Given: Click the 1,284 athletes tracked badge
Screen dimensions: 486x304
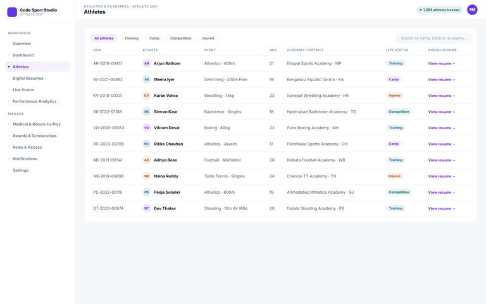Looking at the screenshot, I should point(440,9).
